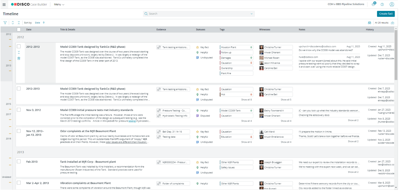Check the Nov 3, 2012 fact checkbox
Image resolution: width=399 pixels, height=192 pixels.
point(18,109)
